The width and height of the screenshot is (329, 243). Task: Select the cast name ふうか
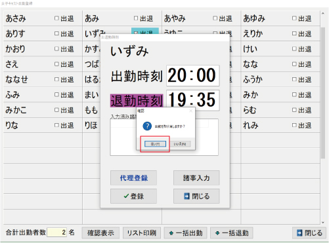pos(253,79)
